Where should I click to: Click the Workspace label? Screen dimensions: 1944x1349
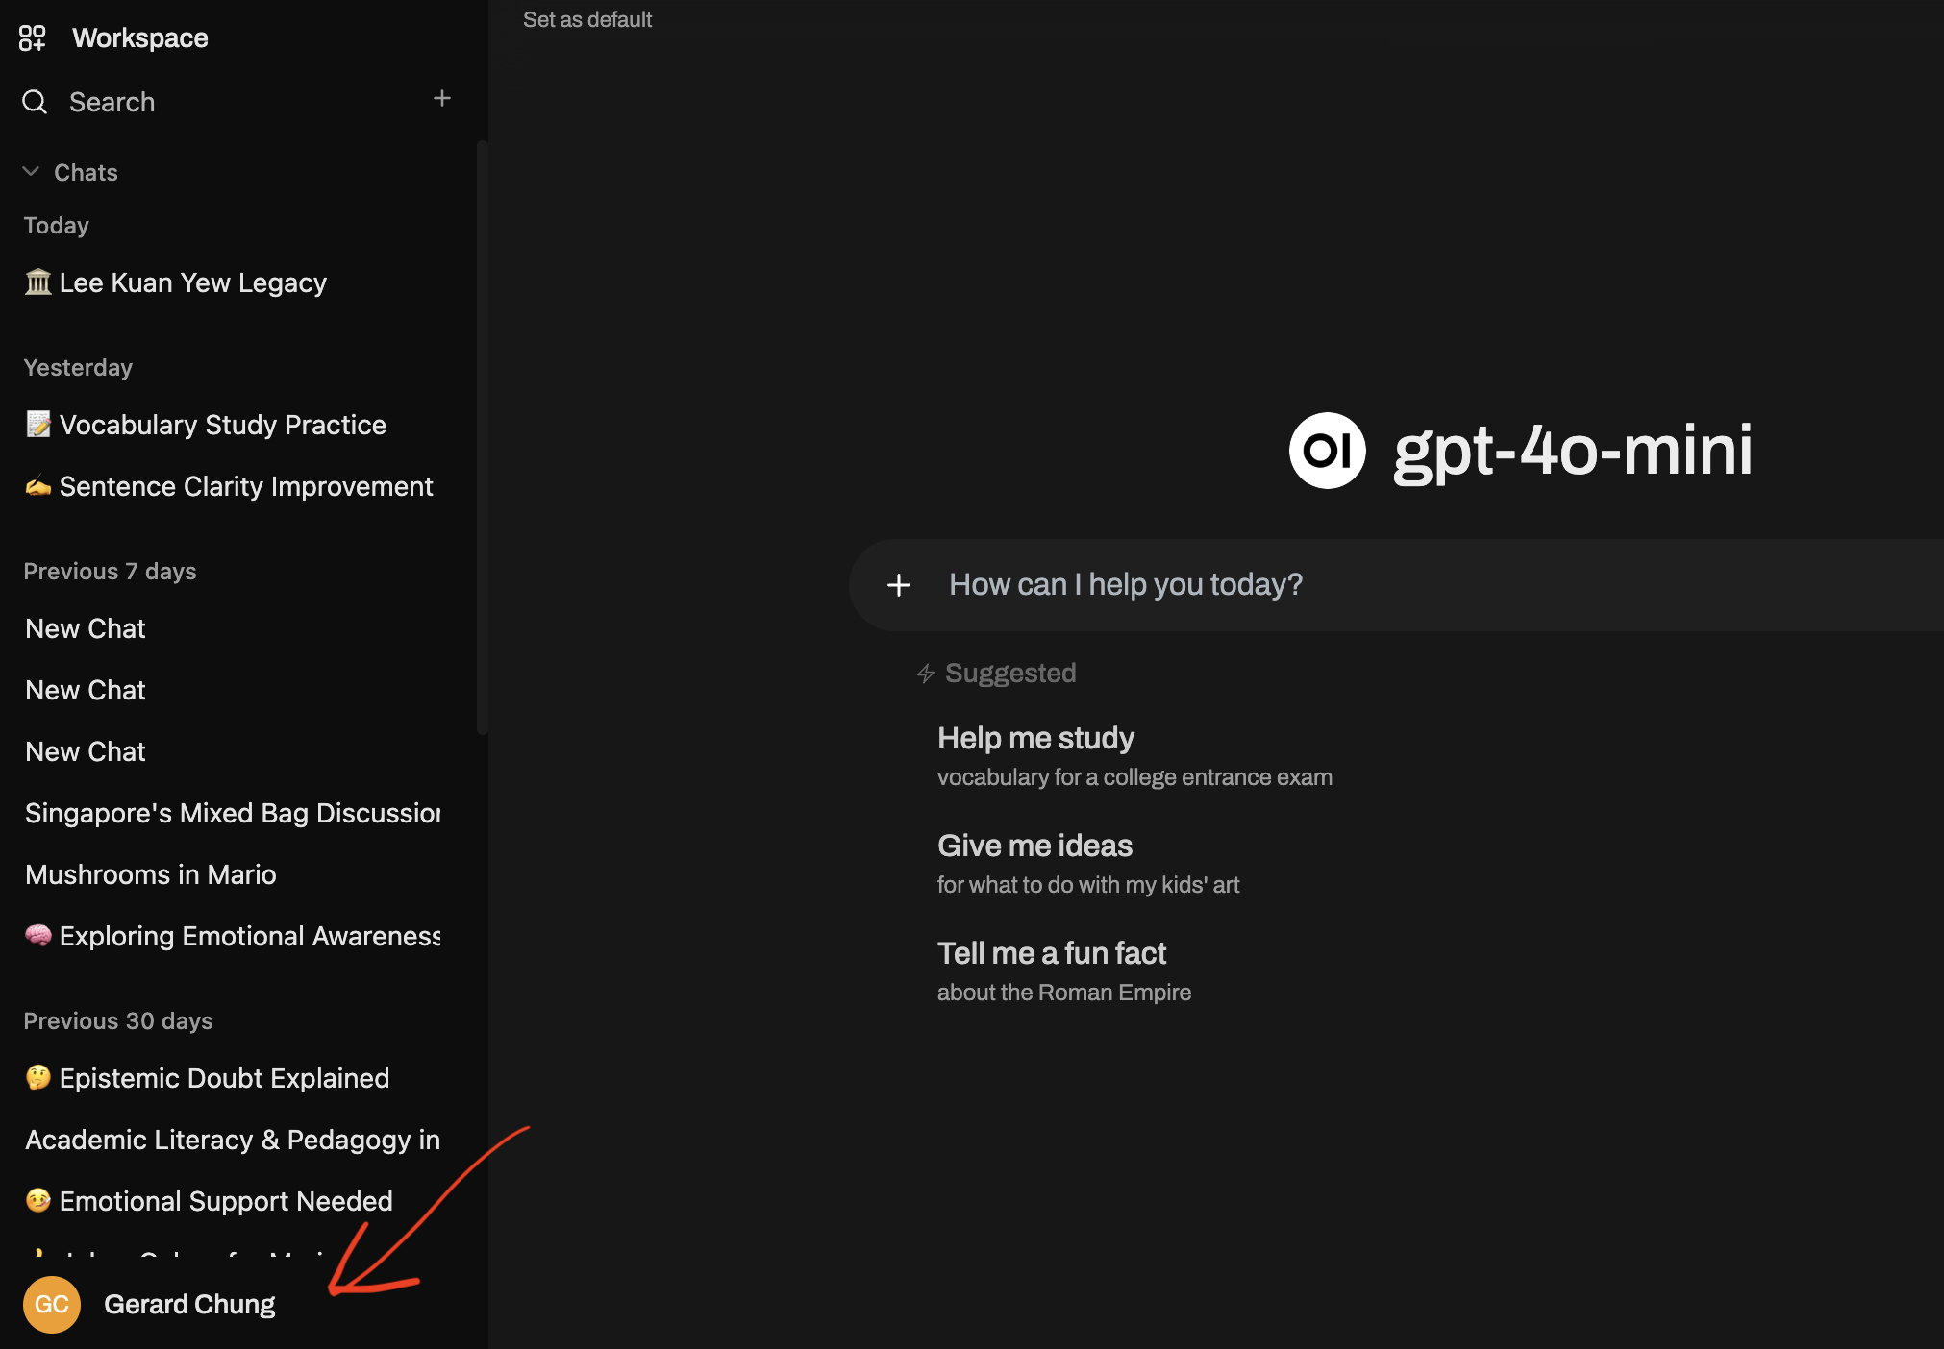pos(140,38)
